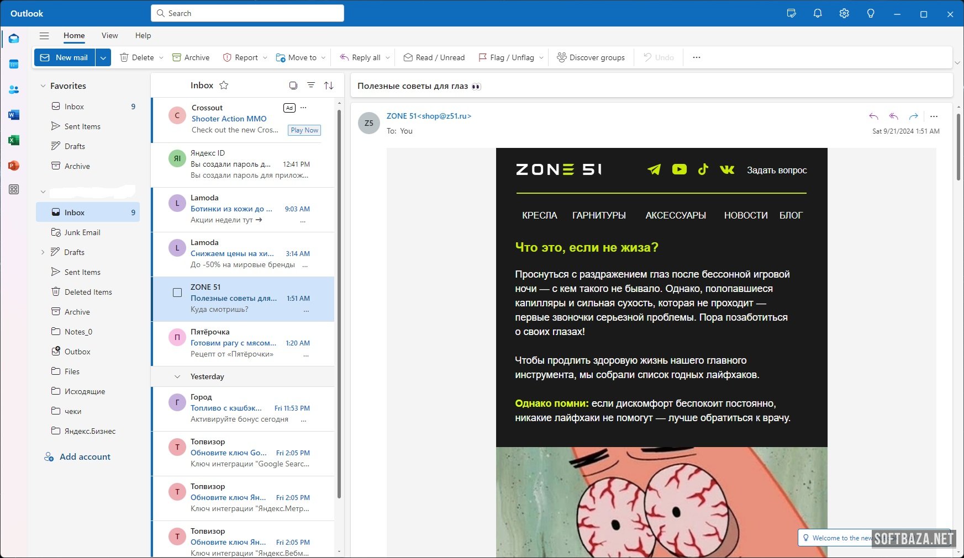Click the YouTube icon in email
The image size is (964, 558).
point(679,169)
